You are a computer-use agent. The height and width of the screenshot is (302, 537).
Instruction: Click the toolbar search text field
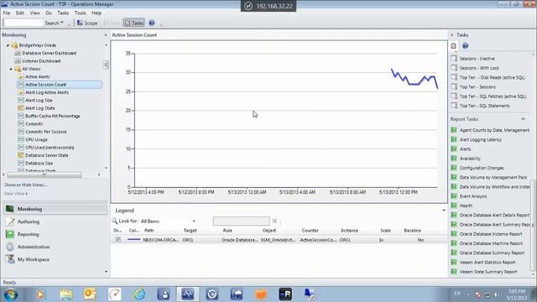coord(23,23)
